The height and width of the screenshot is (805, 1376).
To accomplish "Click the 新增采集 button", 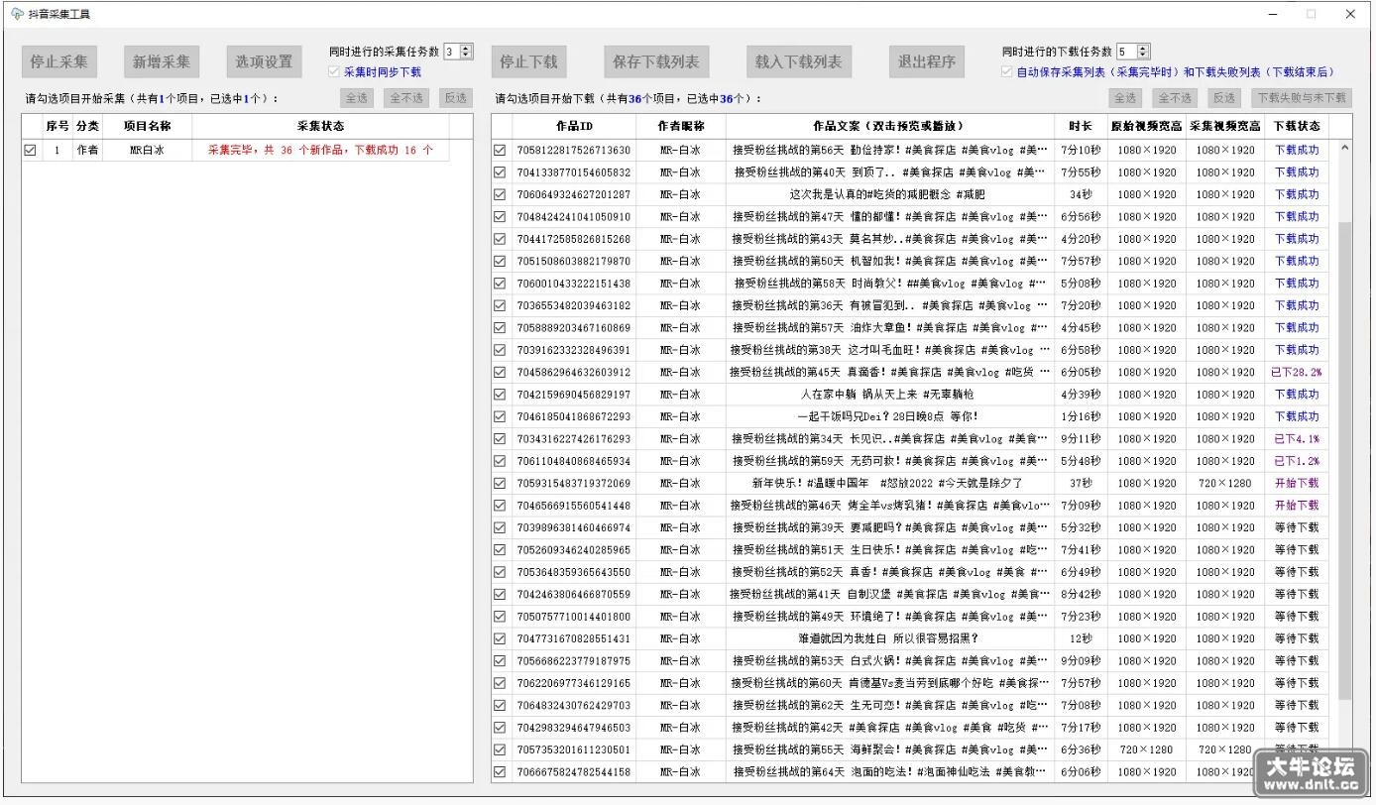I will coord(162,61).
